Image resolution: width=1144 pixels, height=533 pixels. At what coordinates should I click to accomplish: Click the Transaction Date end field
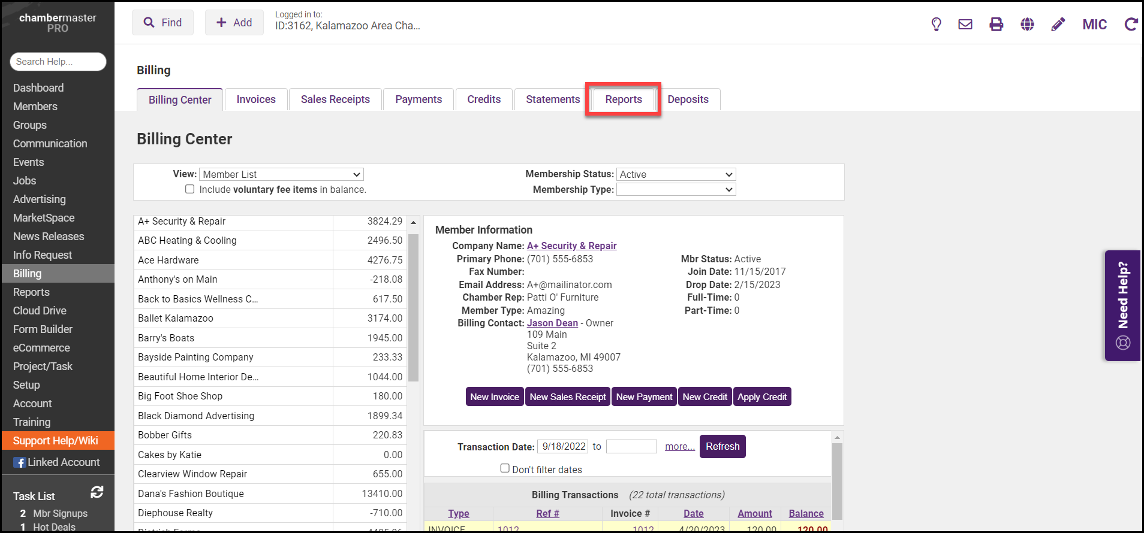pyautogui.click(x=631, y=447)
